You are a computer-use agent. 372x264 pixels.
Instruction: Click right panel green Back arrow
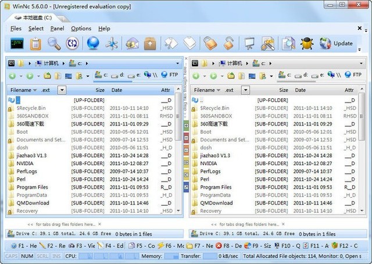coord(196,76)
